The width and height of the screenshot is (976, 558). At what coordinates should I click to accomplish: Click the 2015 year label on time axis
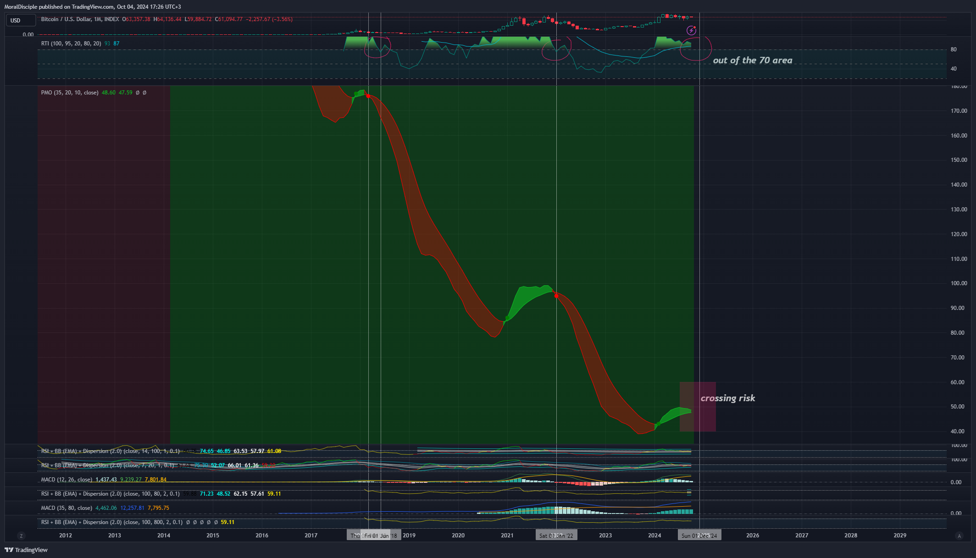click(x=213, y=536)
